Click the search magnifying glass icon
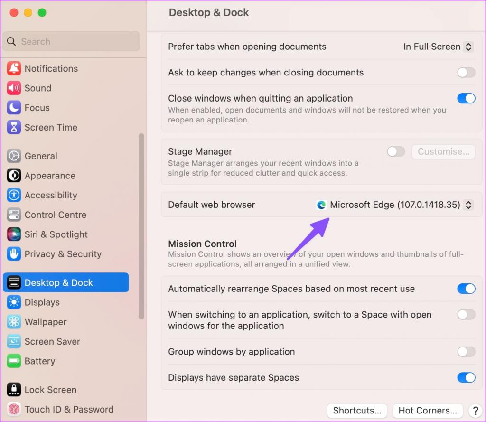Viewport: 486px width, 422px height. click(x=11, y=41)
